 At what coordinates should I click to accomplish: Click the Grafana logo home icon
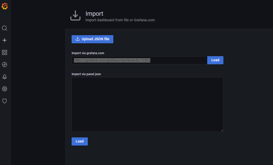(5, 6)
